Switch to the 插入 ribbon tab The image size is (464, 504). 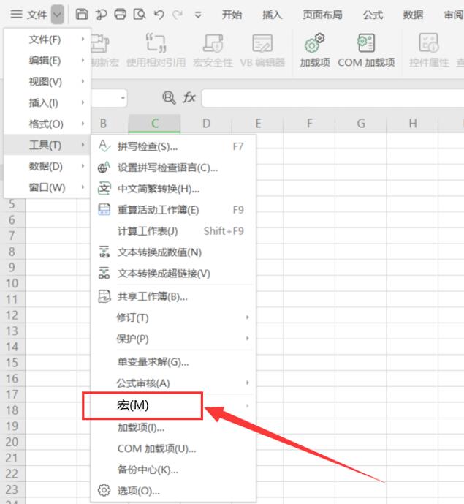click(x=272, y=15)
